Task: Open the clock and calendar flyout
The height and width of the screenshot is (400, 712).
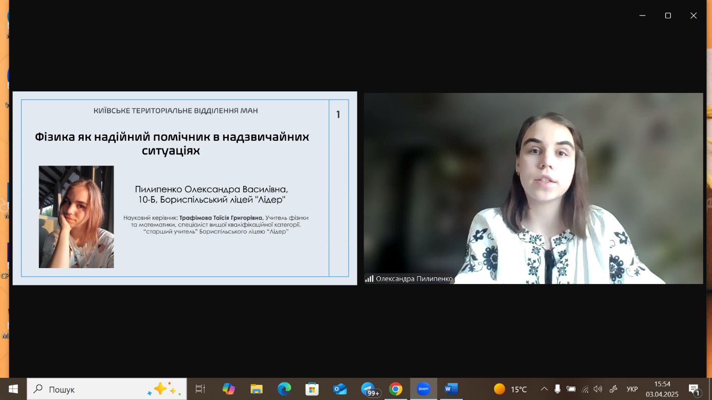Action: [x=662, y=389]
